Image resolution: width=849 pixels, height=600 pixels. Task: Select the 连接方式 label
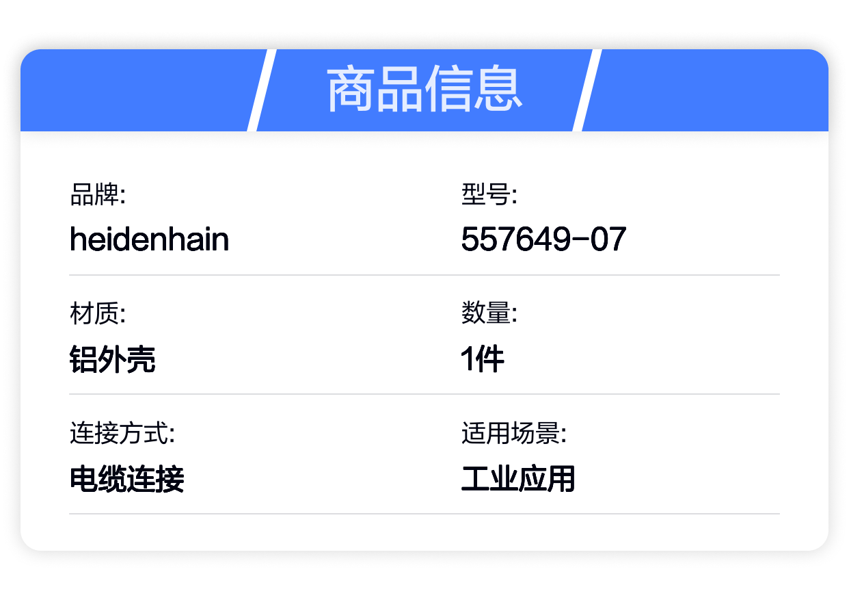tap(122, 433)
